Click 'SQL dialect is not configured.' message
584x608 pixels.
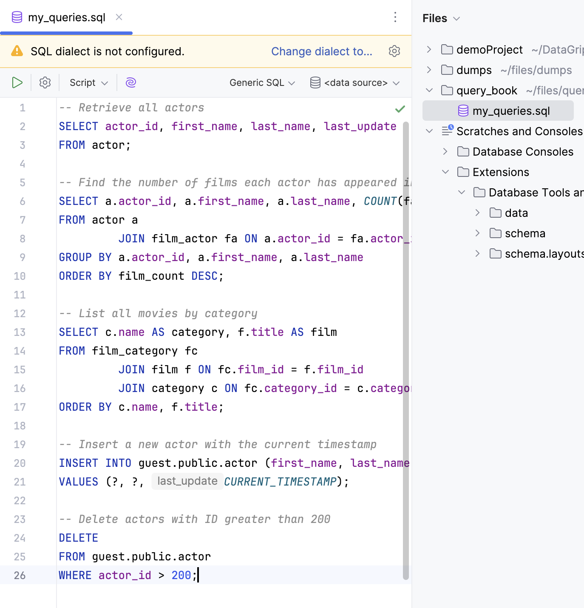[x=108, y=51]
